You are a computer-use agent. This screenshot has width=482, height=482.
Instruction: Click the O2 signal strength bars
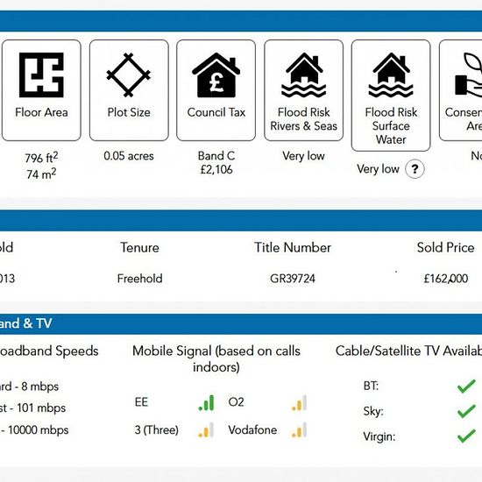[x=299, y=403]
